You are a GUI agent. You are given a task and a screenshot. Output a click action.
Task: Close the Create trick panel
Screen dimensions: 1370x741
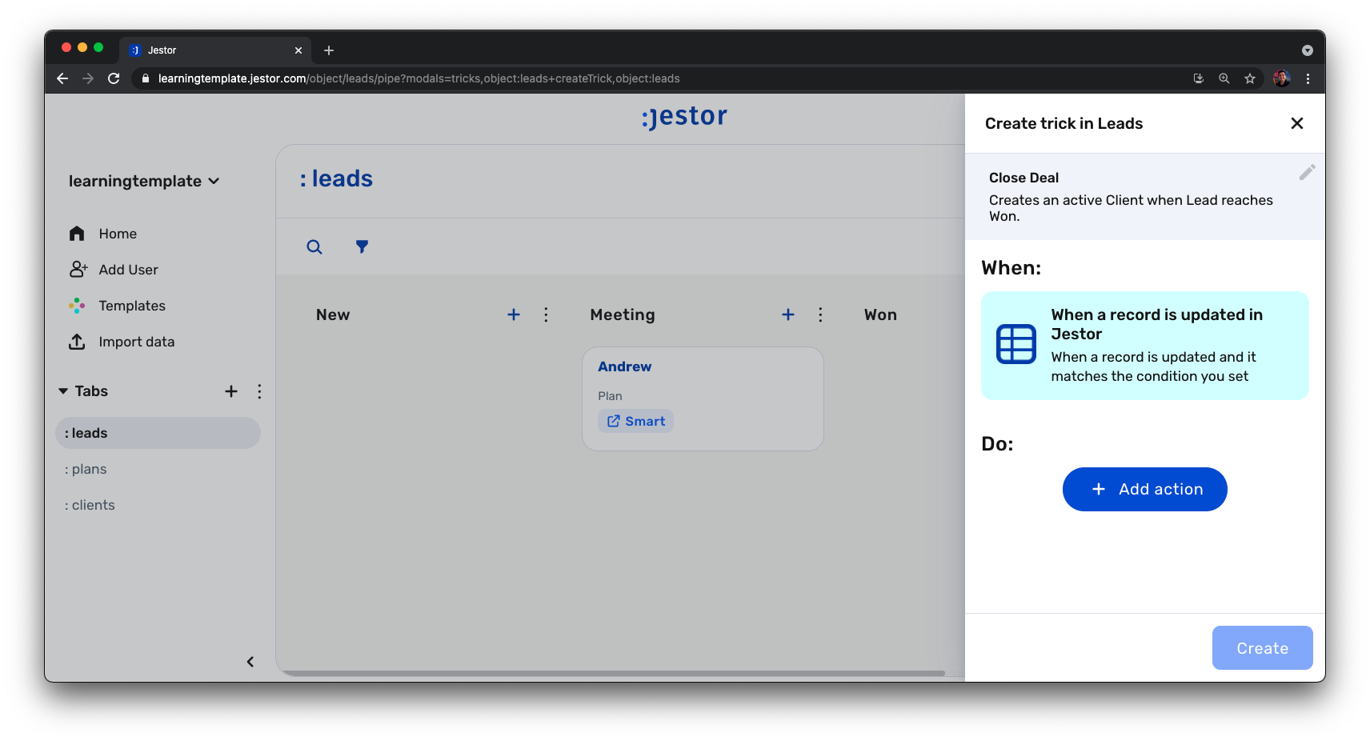click(x=1297, y=123)
